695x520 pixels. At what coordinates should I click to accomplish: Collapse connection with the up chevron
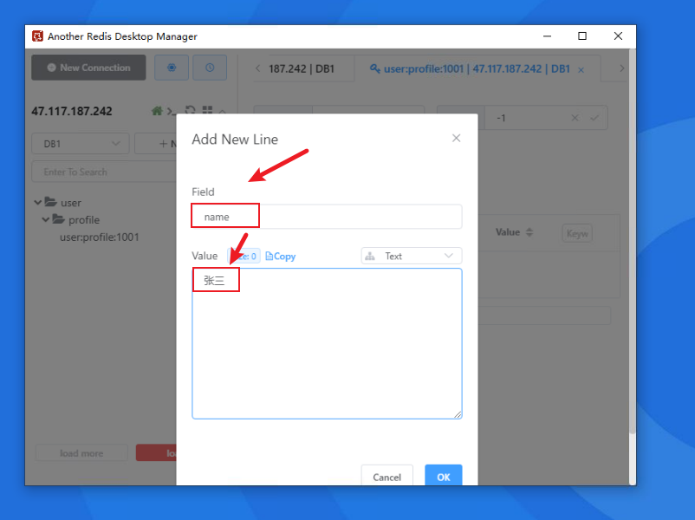pyautogui.click(x=223, y=111)
